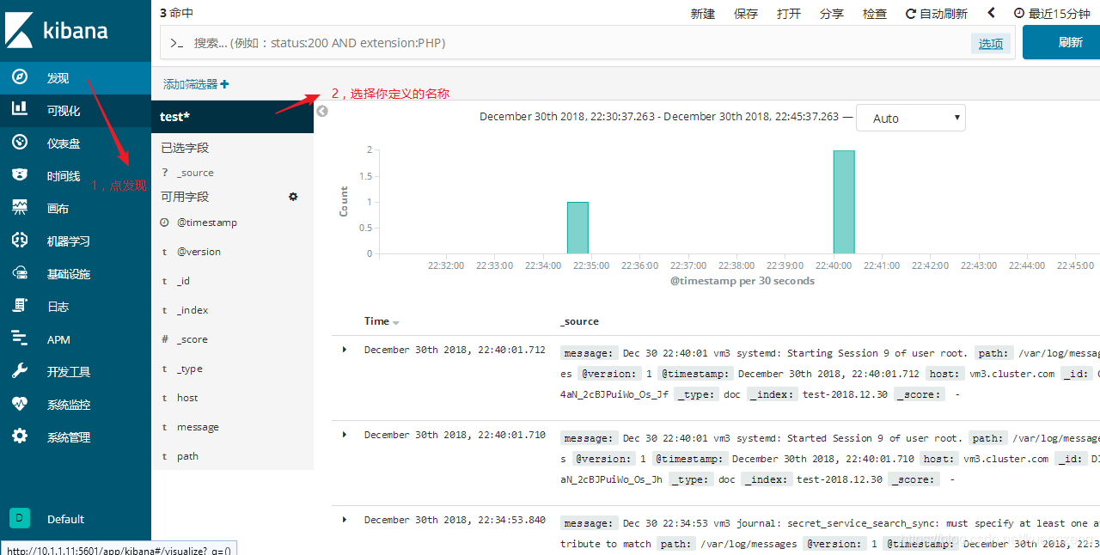Click the histogram bar near 22:35
Screen dimensions: 1100x555
coord(577,228)
